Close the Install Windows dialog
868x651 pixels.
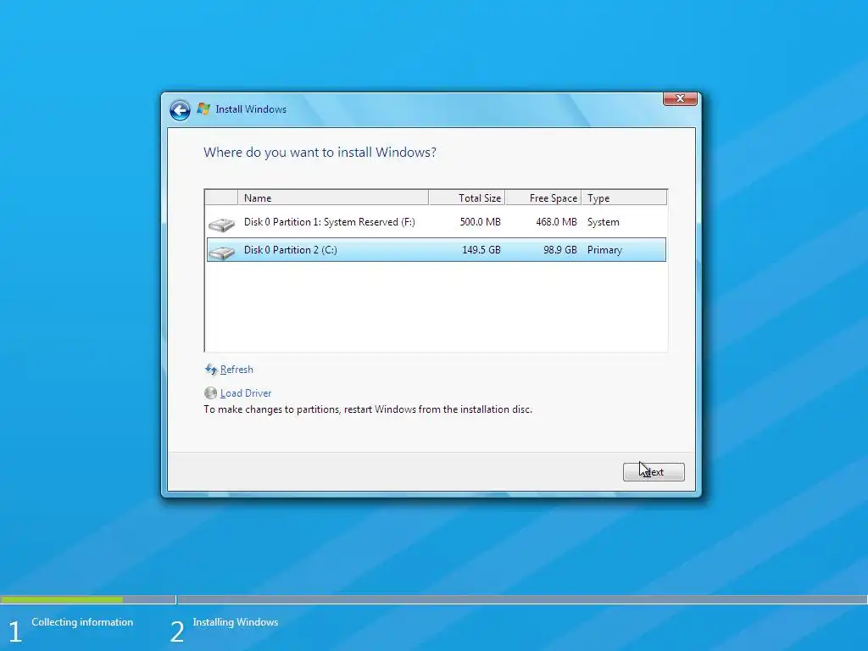[x=680, y=98]
